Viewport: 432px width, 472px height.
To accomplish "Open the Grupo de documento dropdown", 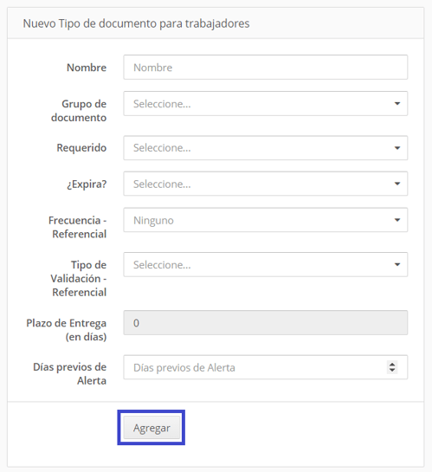I will coord(265,104).
